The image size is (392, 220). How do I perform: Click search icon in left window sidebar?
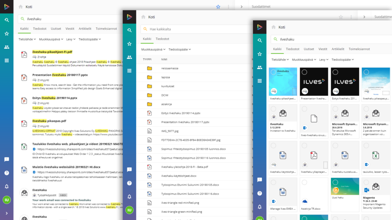point(7,20)
